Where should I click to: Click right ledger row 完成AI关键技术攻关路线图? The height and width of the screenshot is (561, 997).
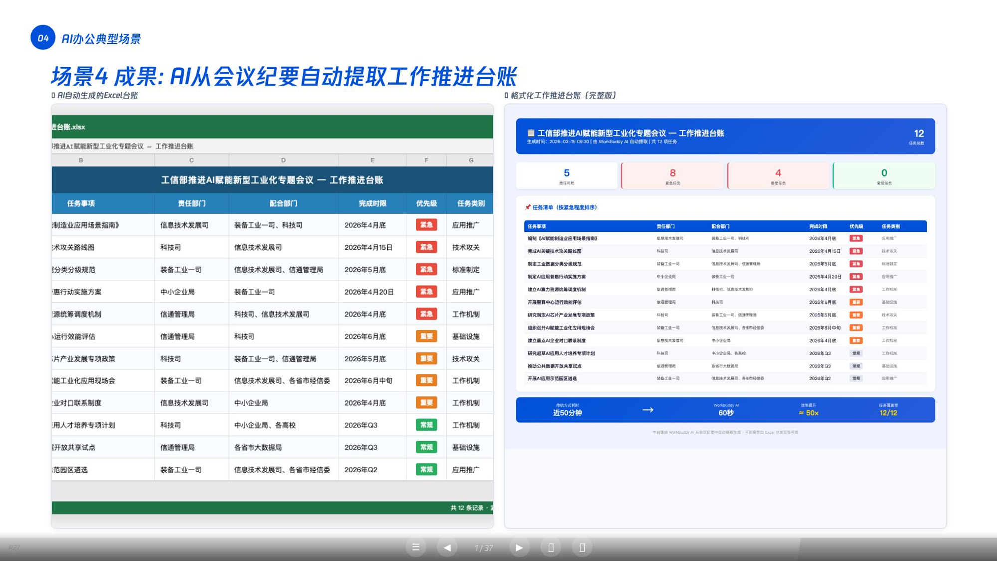[x=725, y=251]
